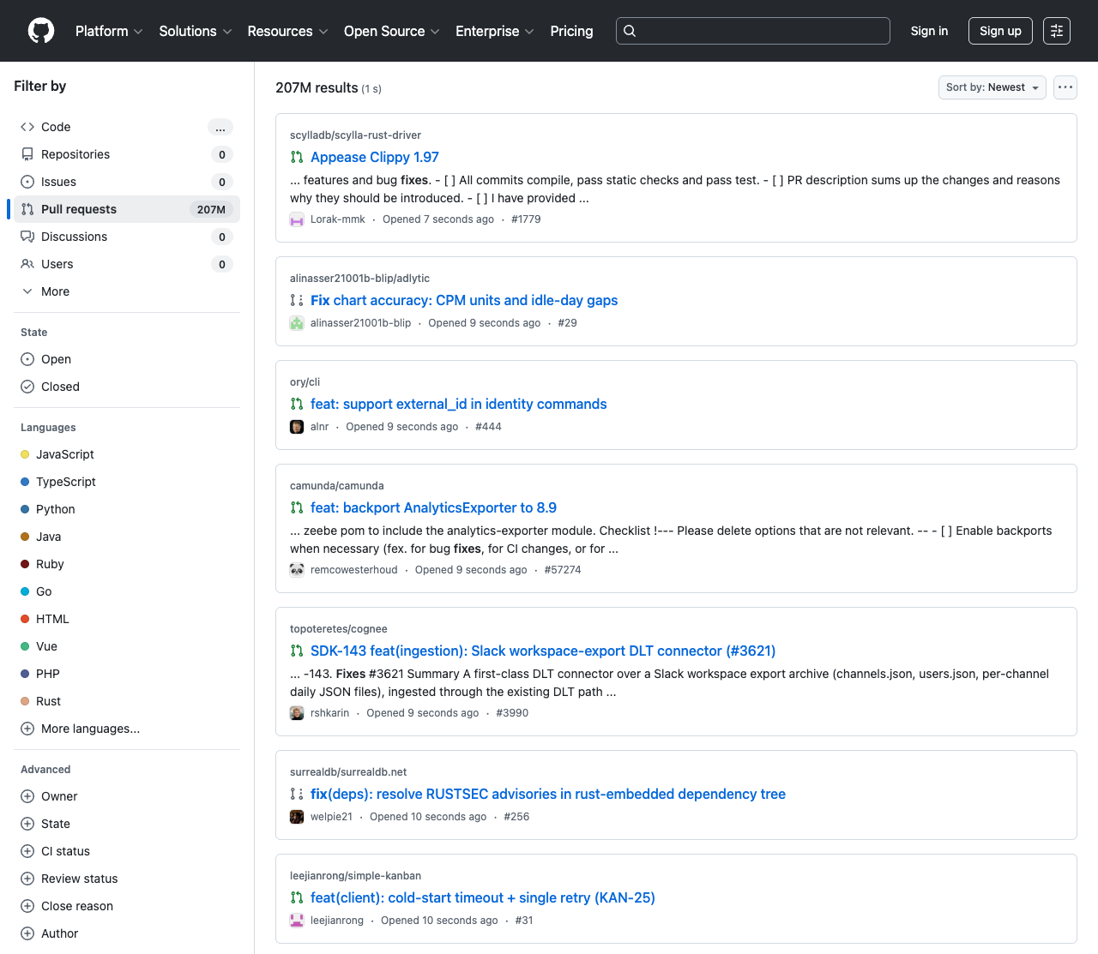Viewport: 1098px width, 954px height.
Task: Click the Repositories filter icon
Action: [27, 154]
